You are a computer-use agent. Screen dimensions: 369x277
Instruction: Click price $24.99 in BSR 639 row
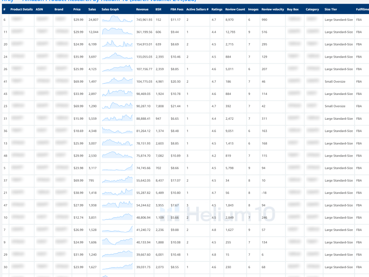click(x=78, y=44)
